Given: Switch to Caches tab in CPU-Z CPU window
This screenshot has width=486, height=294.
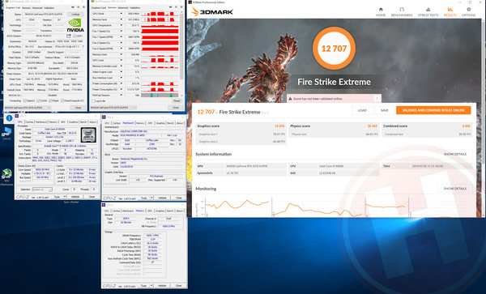Looking at the screenshot, I should [x=29, y=122].
